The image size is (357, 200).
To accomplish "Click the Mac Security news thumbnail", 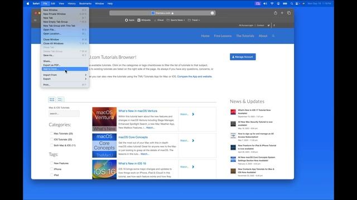I will 233,124.
